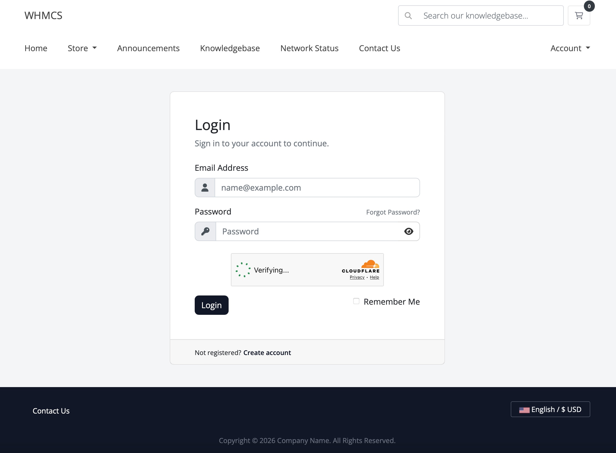Click the key icon beside password field

205,231
